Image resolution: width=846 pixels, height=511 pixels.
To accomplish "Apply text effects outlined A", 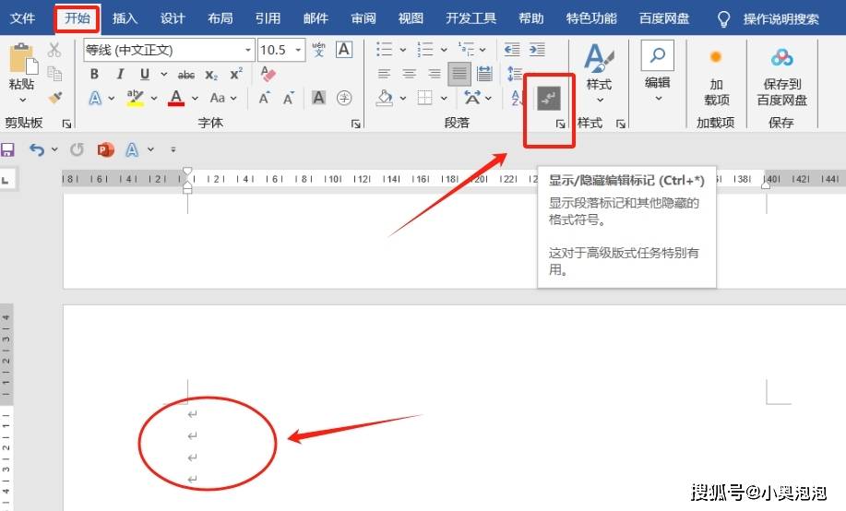I will pos(95,98).
